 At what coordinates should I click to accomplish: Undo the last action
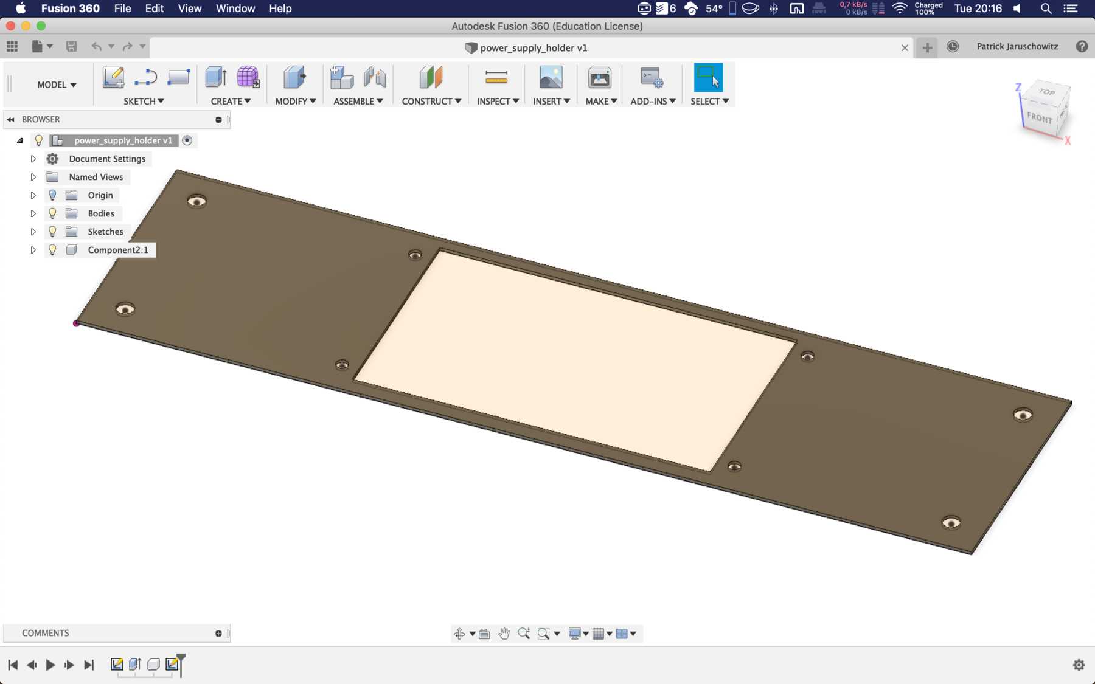coord(97,46)
